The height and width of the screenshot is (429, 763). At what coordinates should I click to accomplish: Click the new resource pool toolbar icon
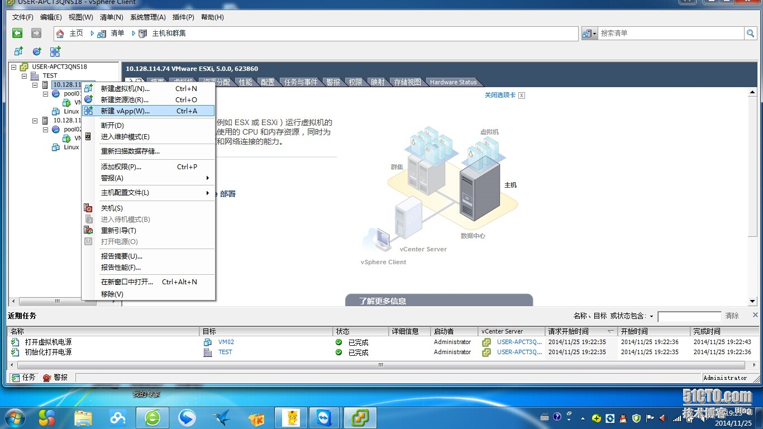tap(37, 51)
